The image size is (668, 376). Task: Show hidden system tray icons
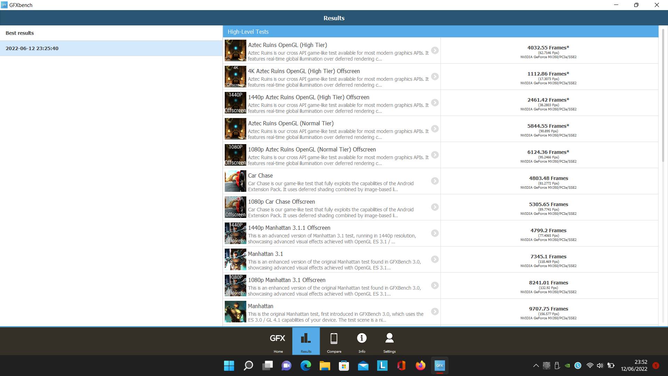tap(536, 366)
